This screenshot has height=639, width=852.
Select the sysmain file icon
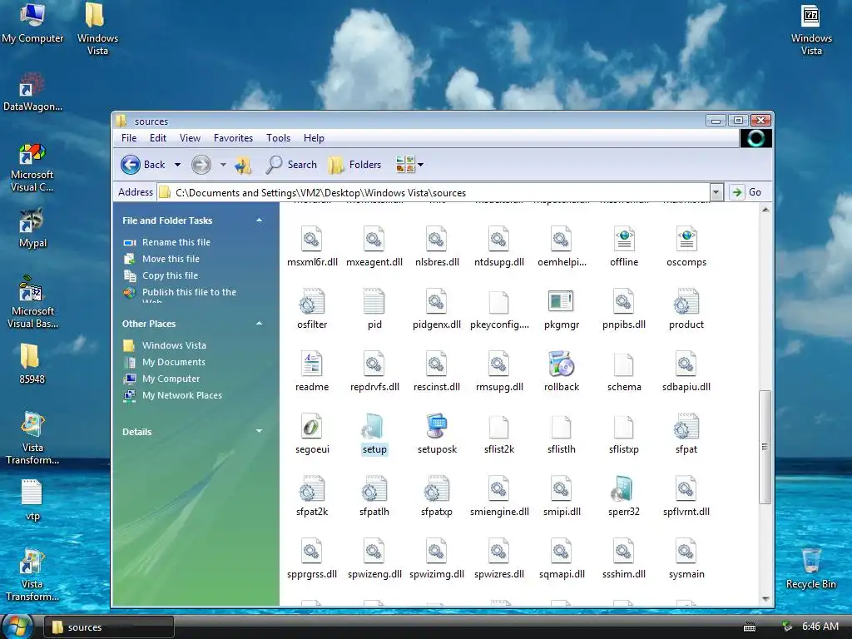point(686,552)
